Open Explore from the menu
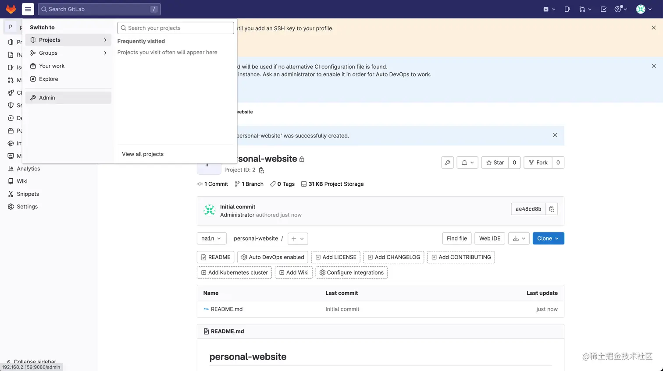 tap(68, 79)
